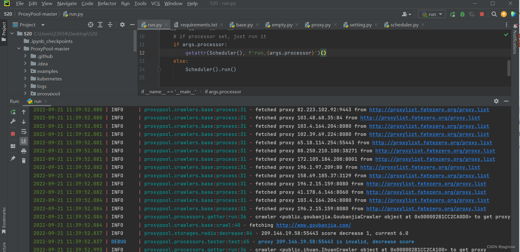520x252 pixels.
Task: Run with coverage icon in toolbar
Action: [x=472, y=14]
